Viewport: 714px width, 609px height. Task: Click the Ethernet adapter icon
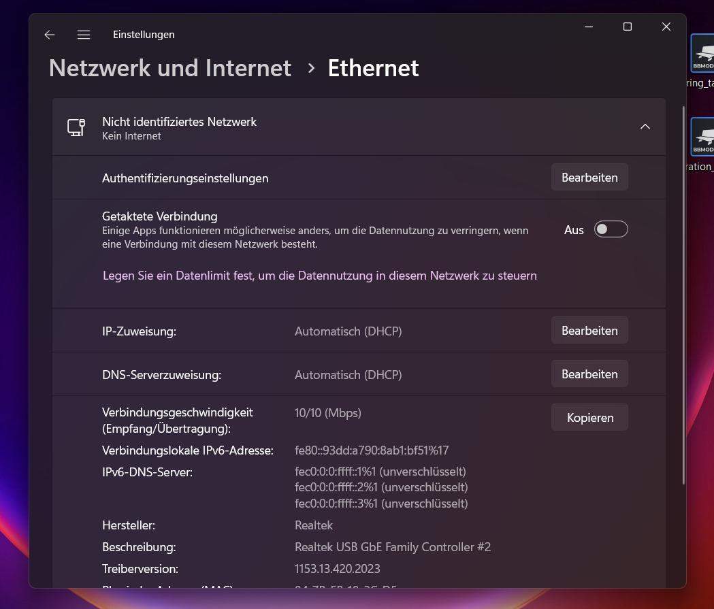pos(75,127)
